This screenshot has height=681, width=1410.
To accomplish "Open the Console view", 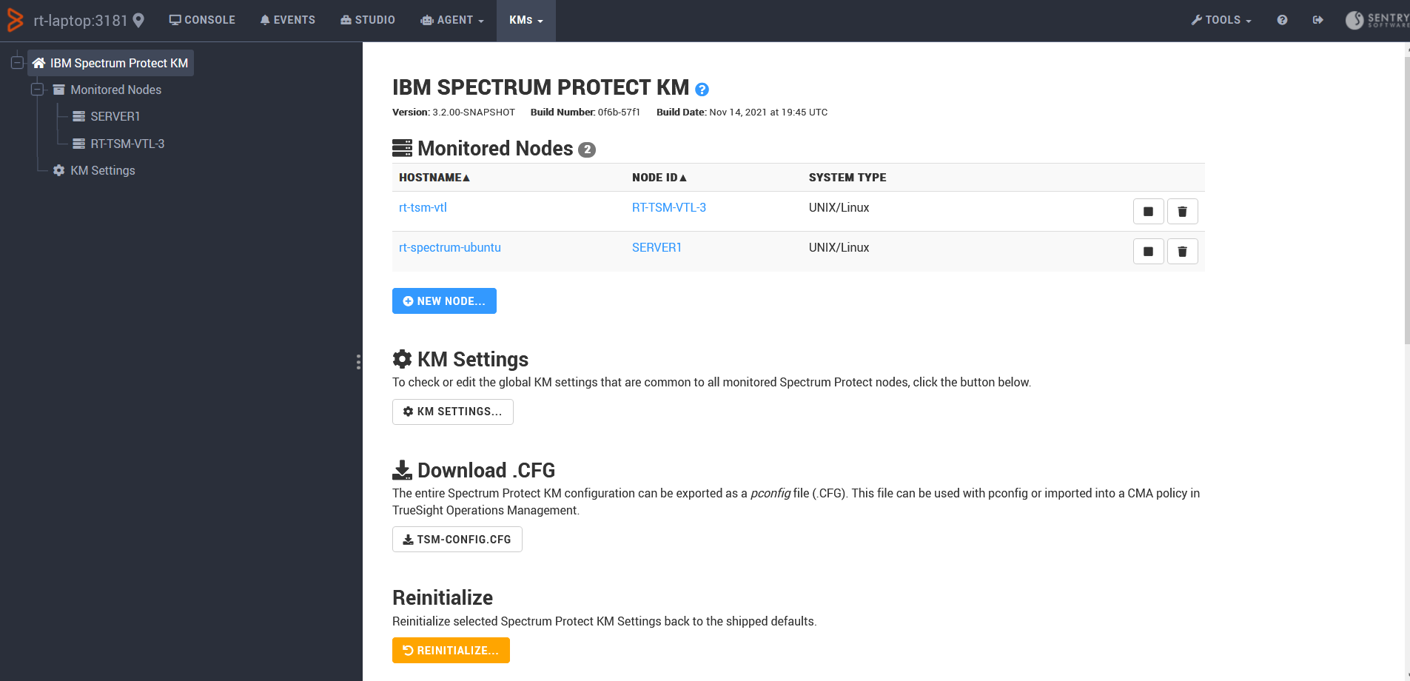I will [x=201, y=20].
